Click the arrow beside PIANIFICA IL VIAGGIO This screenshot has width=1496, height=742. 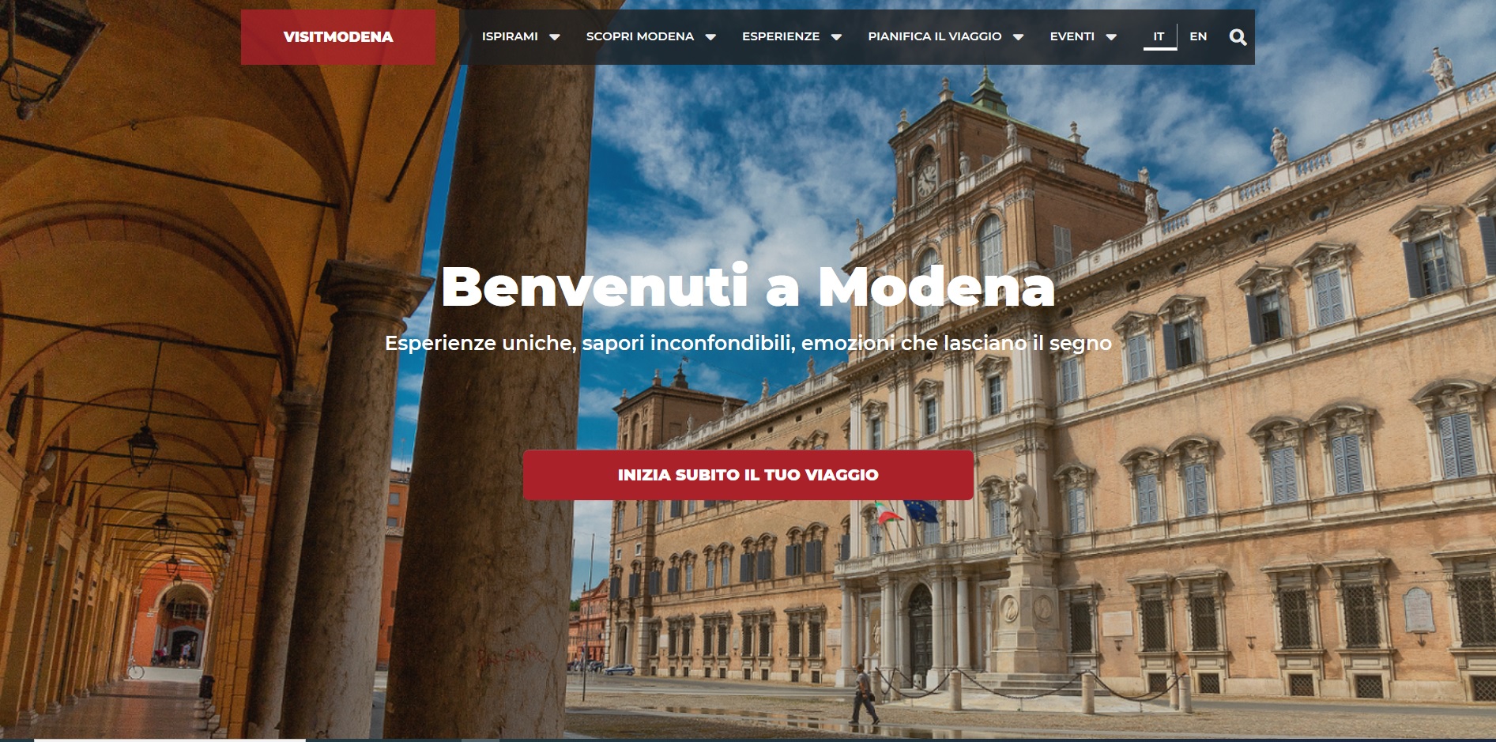click(1018, 37)
